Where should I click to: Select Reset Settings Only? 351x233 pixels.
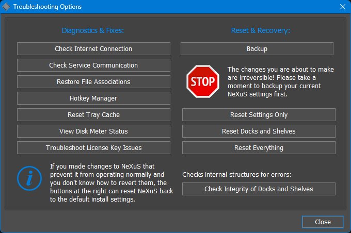[x=259, y=115]
